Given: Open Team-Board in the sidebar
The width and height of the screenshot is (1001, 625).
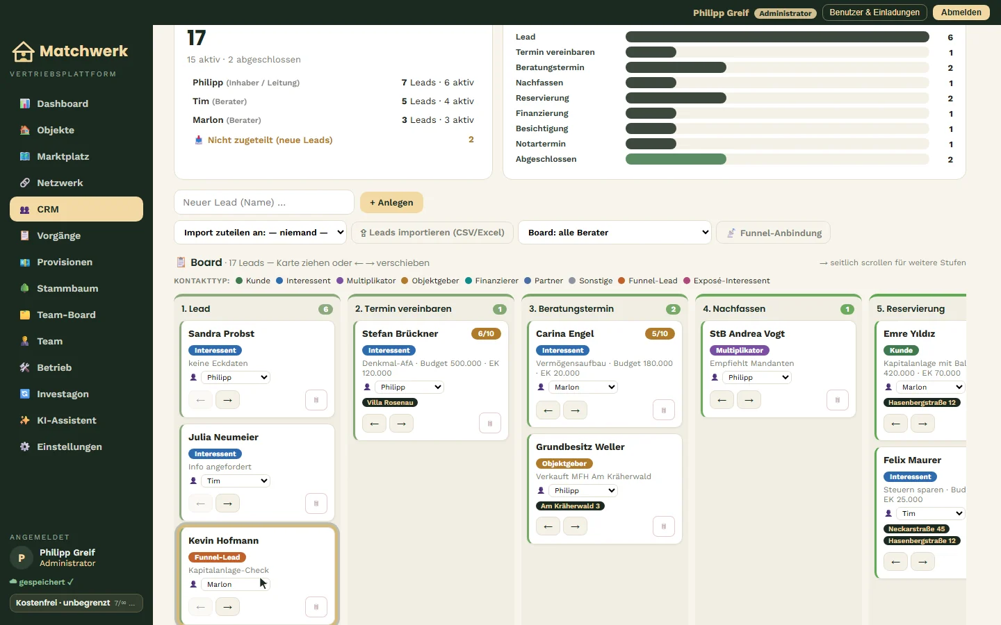Looking at the screenshot, I should [76, 315].
